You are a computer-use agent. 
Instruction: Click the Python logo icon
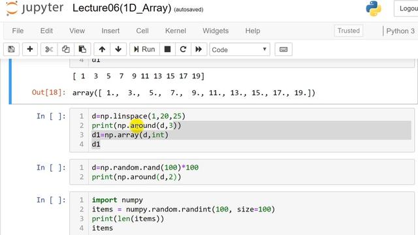click(x=374, y=8)
